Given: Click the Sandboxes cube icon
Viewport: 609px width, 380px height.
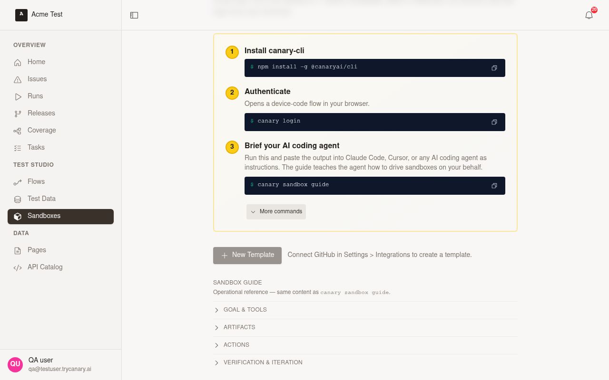Looking at the screenshot, I should 18,216.
